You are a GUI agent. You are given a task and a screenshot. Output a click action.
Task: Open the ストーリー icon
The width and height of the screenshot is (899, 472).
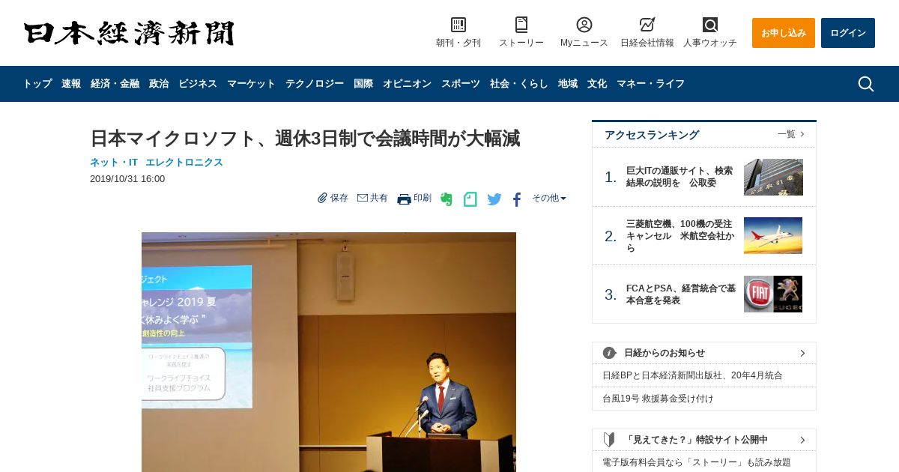point(521,25)
